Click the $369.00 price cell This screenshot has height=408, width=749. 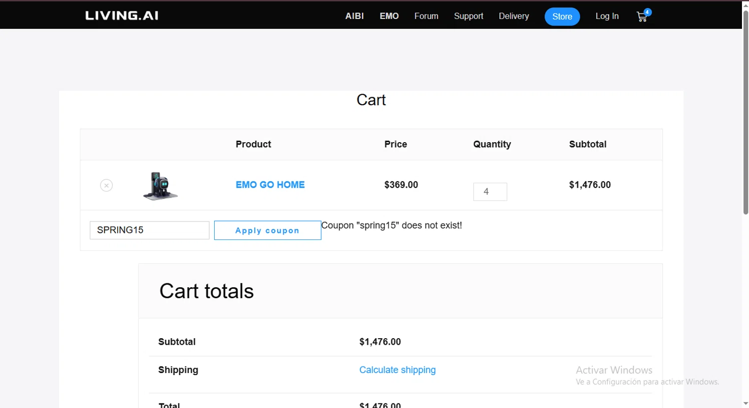point(401,185)
